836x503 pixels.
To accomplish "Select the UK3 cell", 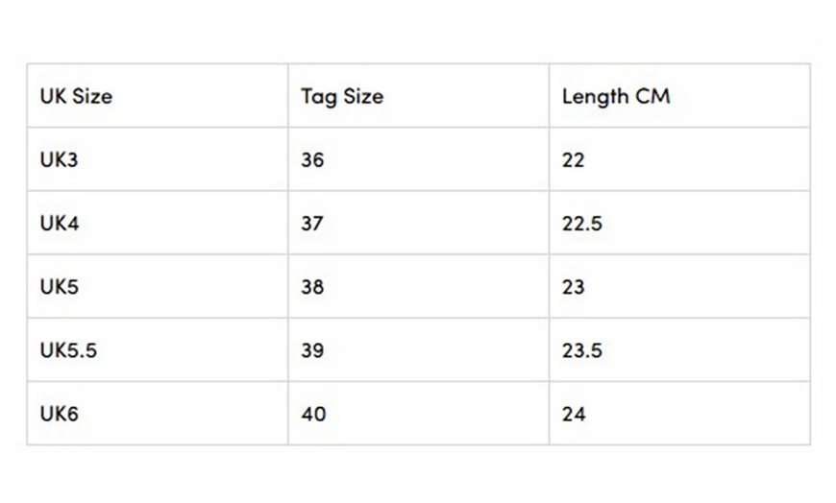I will point(59,159).
